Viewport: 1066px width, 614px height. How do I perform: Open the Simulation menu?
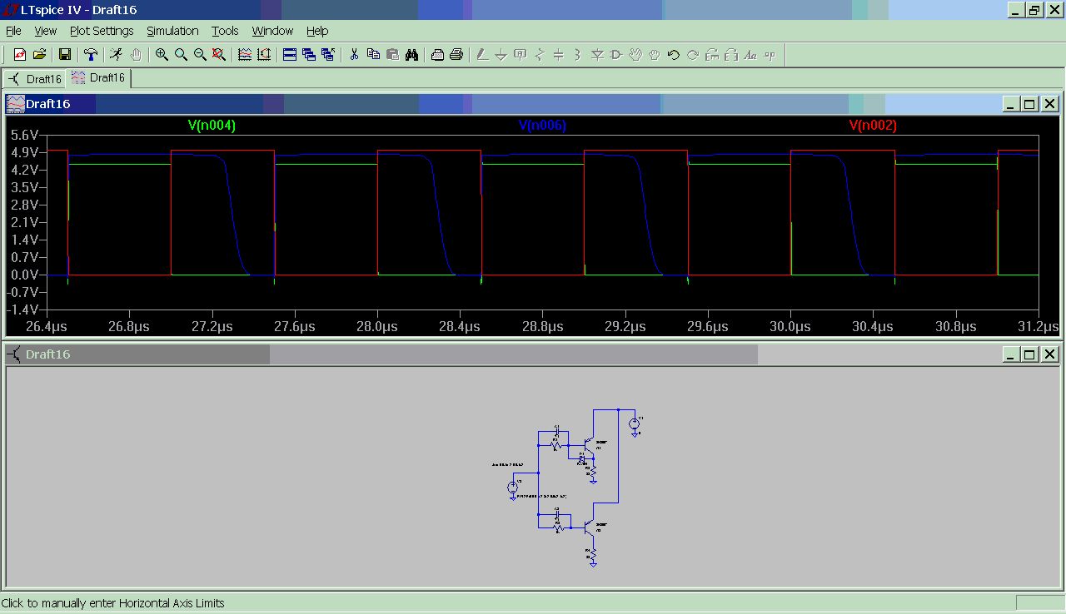point(172,31)
